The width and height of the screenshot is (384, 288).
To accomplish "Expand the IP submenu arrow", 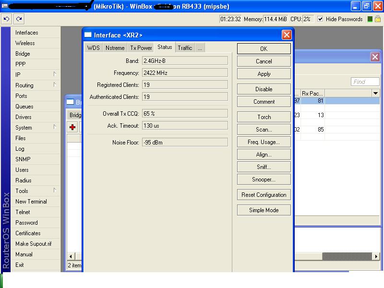I will point(55,74).
